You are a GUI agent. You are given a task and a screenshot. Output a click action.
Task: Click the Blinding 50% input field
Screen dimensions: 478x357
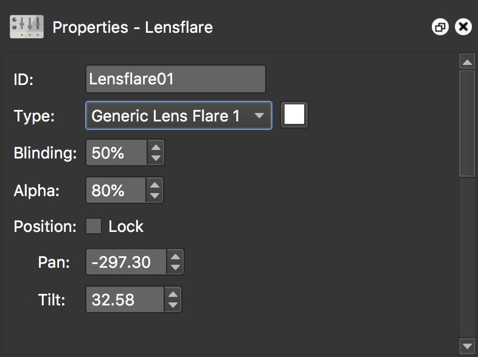[117, 153]
